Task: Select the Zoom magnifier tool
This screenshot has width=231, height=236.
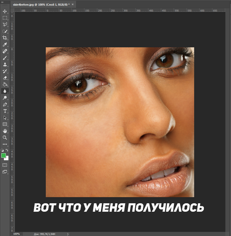Action: [5, 137]
